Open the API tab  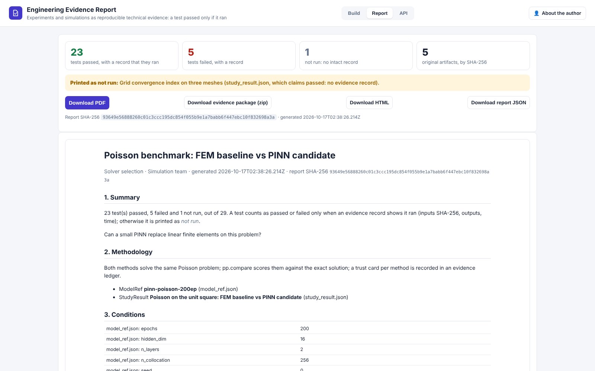click(x=403, y=13)
